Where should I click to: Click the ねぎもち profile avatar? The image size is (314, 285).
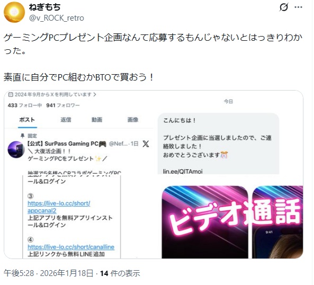click(14, 12)
